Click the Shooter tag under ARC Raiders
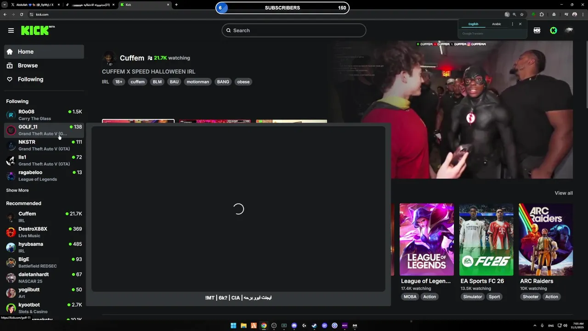Screen dimensions: 588x331 point(530,297)
